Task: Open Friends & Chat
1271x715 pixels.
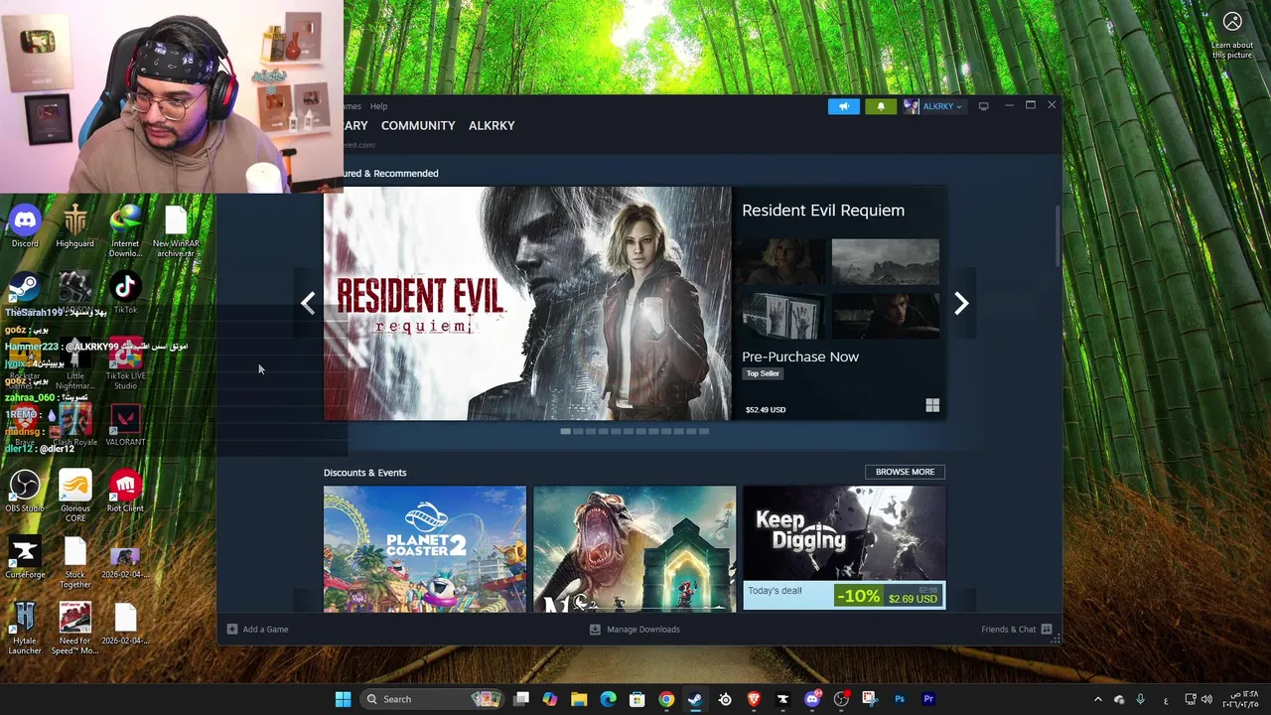Action: click(1016, 629)
